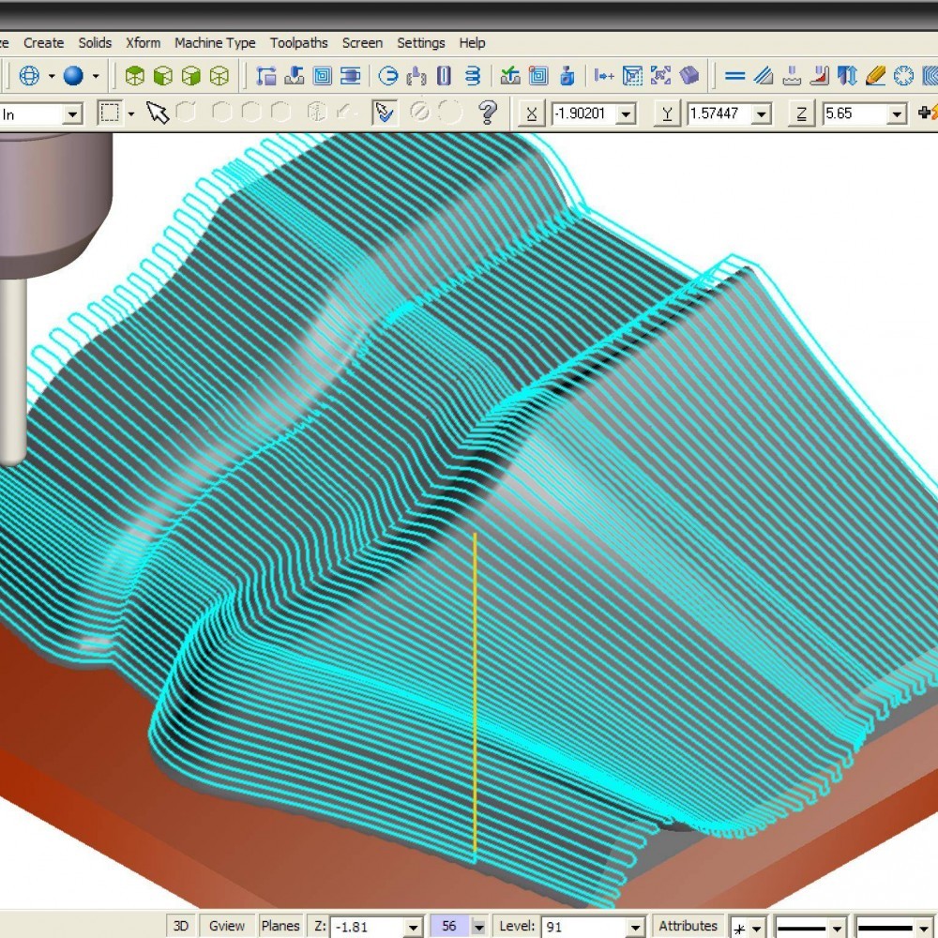Click the question mark help icon
The height and width of the screenshot is (938, 938).
coord(488,113)
